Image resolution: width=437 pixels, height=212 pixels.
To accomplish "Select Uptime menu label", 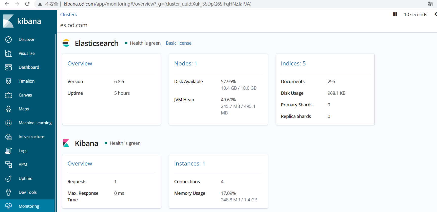I will tap(26, 178).
